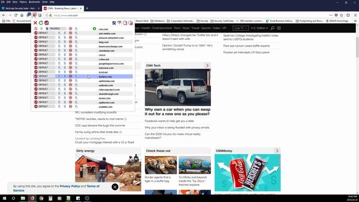Set ads-twitter.com to Trusted preset
Image resolution: width=359 pixels, height=202 pixels.
pyautogui.click(x=65, y=33)
